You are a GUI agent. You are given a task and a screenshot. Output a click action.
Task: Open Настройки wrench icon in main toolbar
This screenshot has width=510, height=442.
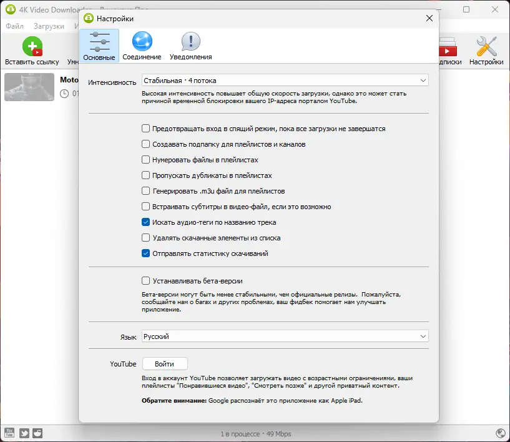click(x=486, y=46)
